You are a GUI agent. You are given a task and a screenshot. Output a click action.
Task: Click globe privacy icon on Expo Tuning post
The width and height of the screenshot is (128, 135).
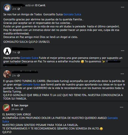pos(18,76)
